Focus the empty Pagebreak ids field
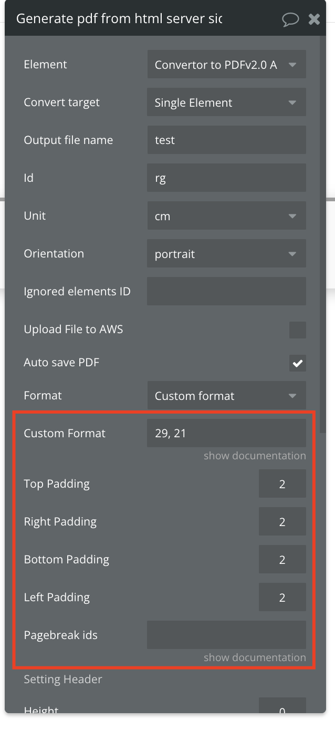 (226, 635)
